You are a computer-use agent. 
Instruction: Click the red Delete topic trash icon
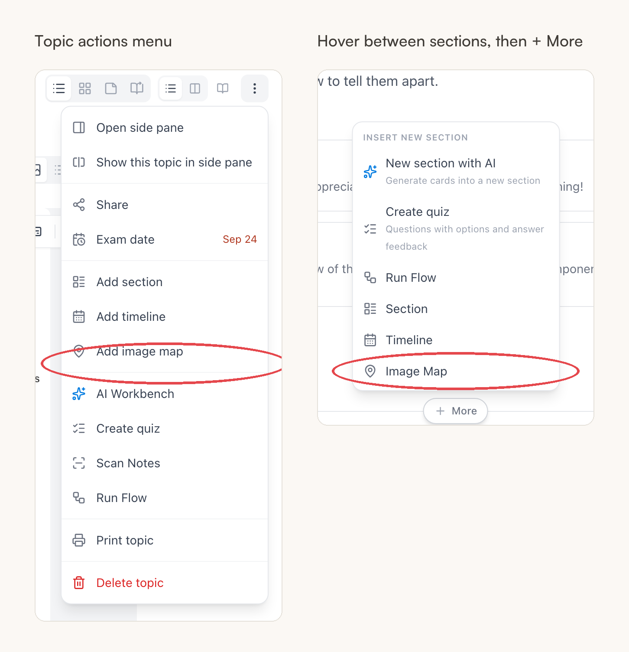click(x=79, y=583)
